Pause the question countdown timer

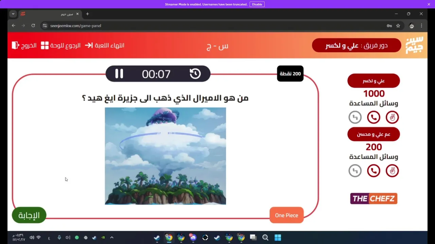pyautogui.click(x=119, y=74)
